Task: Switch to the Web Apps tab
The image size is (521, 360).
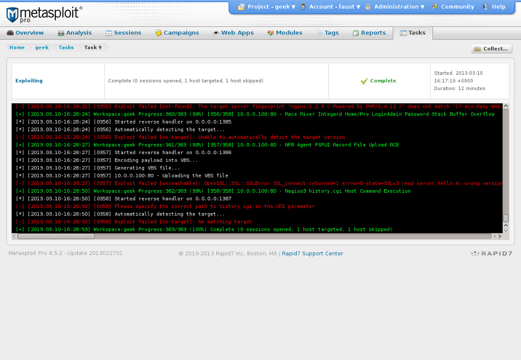Action: 233,33
